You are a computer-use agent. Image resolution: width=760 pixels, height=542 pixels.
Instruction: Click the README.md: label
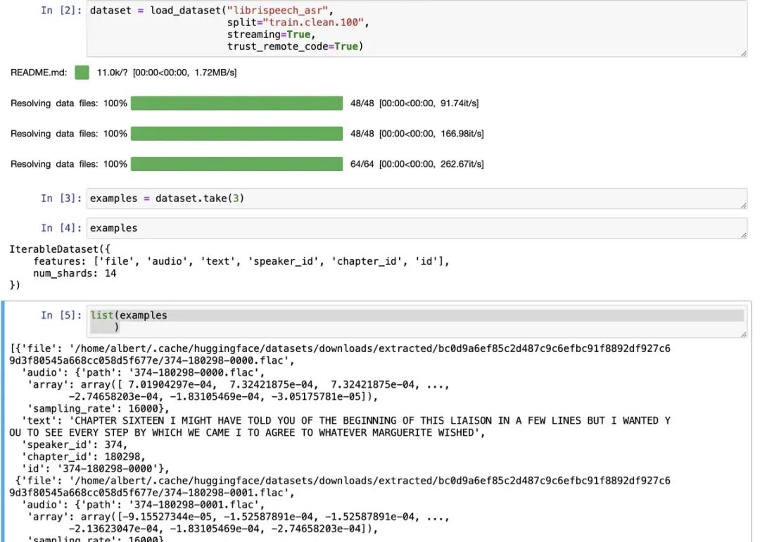[39, 73]
